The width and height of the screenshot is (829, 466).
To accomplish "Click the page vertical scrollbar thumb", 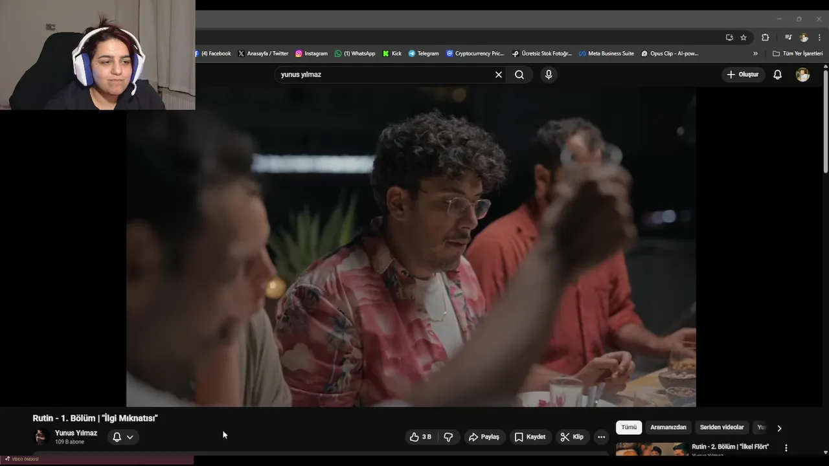I will (x=825, y=121).
